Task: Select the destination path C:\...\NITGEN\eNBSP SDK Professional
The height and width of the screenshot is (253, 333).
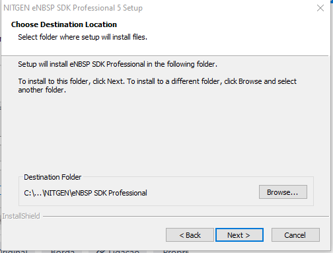Action: pos(85,193)
